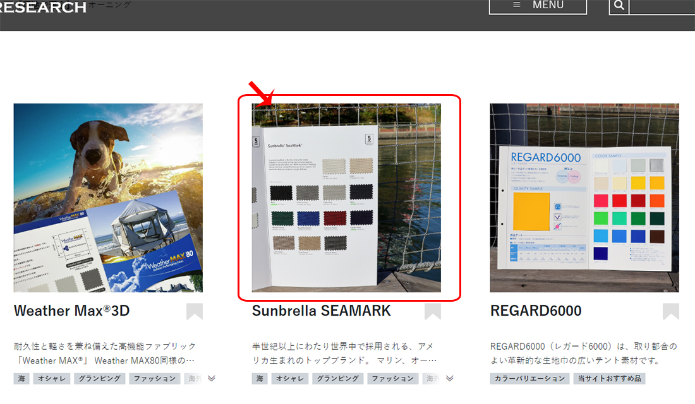This screenshot has height=404, width=695.
Task: Expand tags under Weather Max 3D
Action: click(x=212, y=378)
